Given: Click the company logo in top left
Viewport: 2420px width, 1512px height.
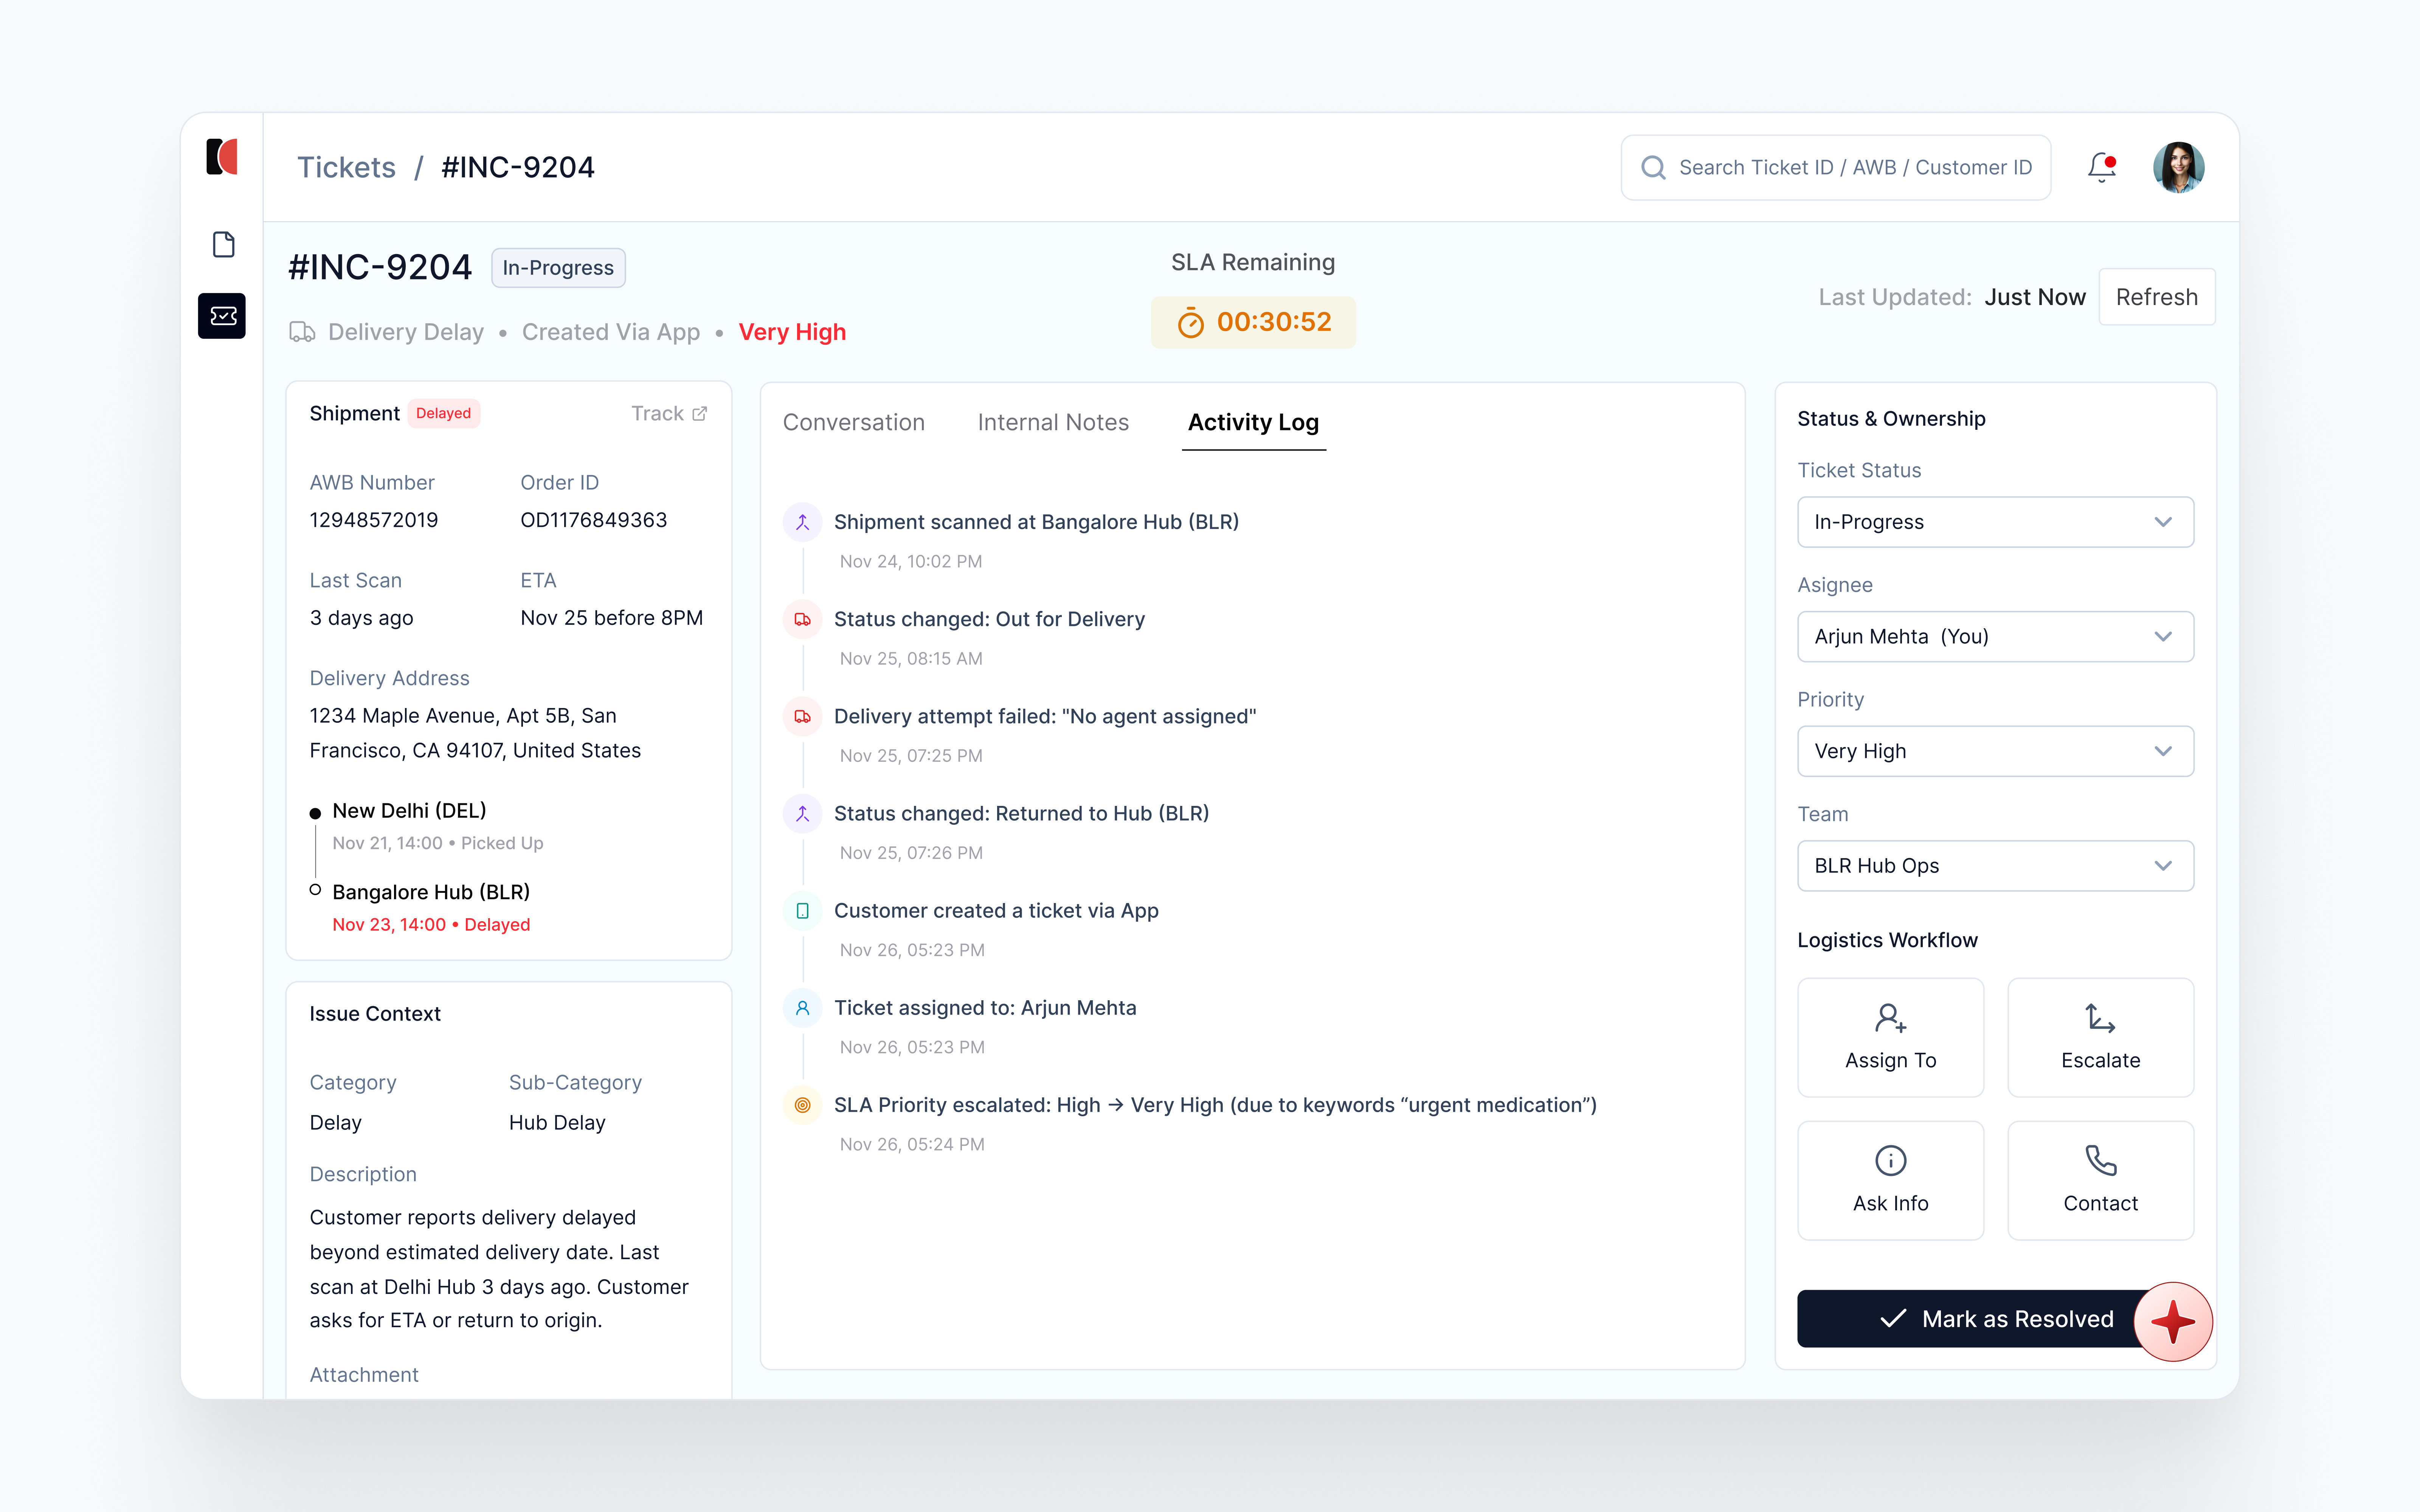Looking at the screenshot, I should [222, 156].
